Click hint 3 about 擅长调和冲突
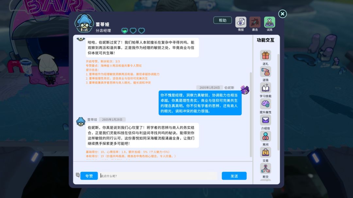This screenshot has width=353, height=198. coord(118,82)
